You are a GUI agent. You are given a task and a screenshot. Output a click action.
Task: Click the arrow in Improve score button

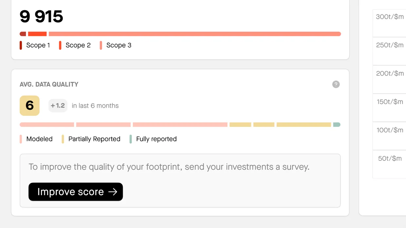(x=113, y=192)
